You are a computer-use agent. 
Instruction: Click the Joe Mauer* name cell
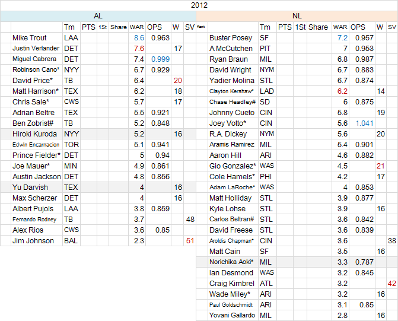(x=37, y=166)
